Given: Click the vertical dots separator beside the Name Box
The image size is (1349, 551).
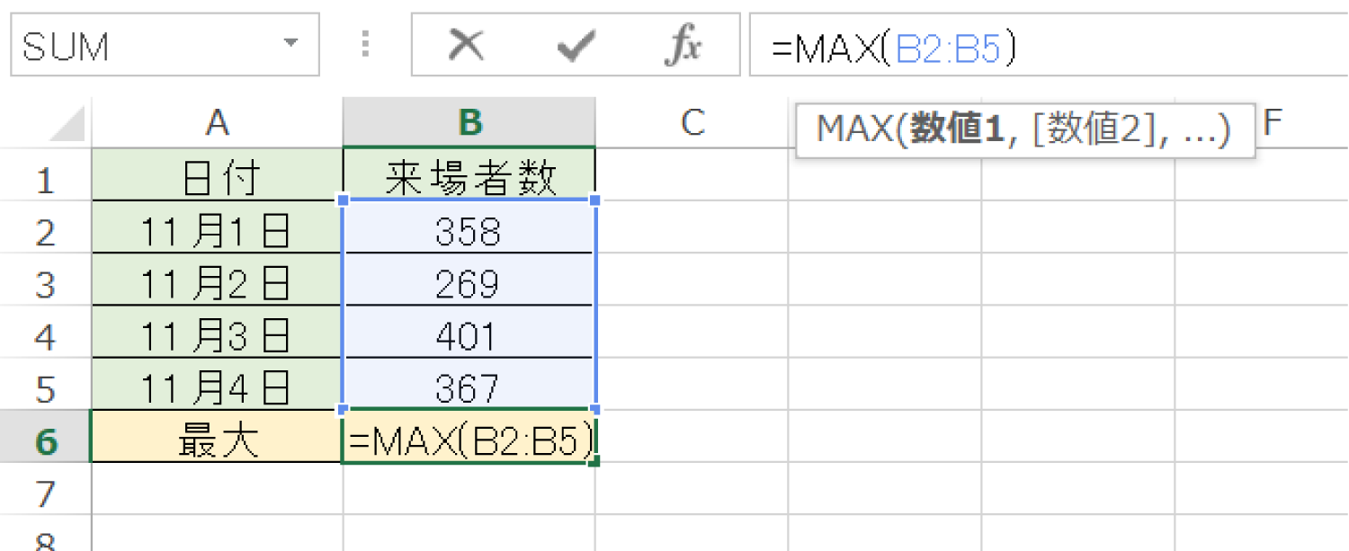Looking at the screenshot, I should 364,43.
